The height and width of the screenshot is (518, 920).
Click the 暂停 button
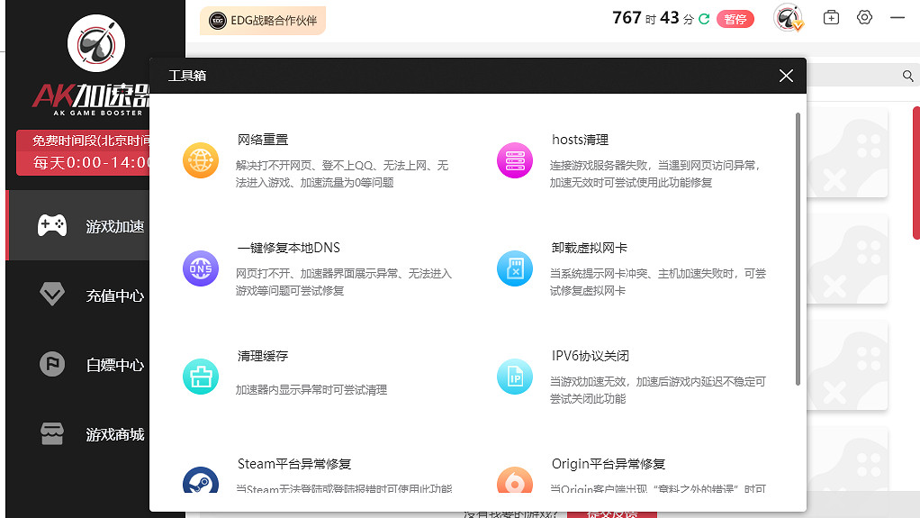(735, 20)
